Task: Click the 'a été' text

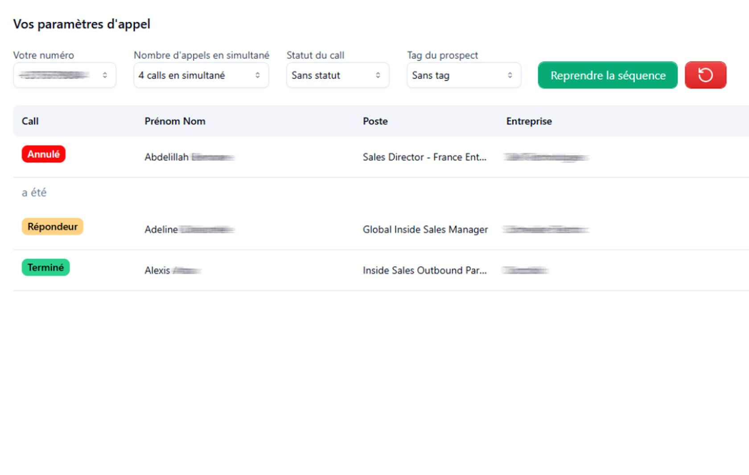Action: pyautogui.click(x=34, y=192)
